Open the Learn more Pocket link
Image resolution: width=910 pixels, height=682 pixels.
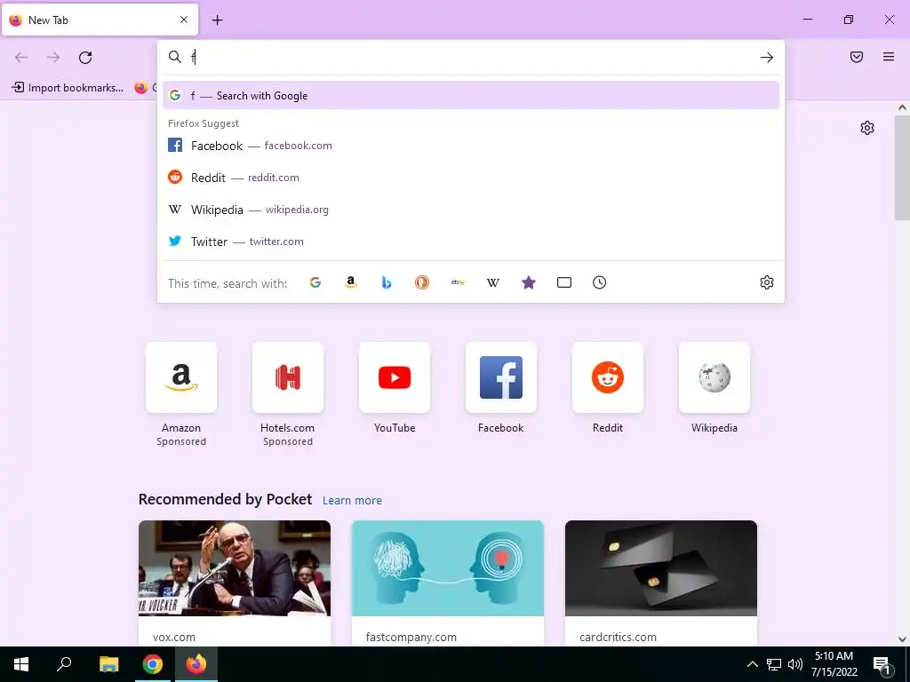click(x=352, y=501)
